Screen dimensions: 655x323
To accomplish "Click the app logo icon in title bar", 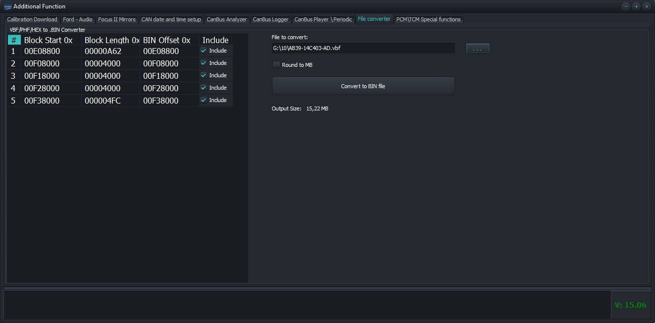I will coord(7,6).
